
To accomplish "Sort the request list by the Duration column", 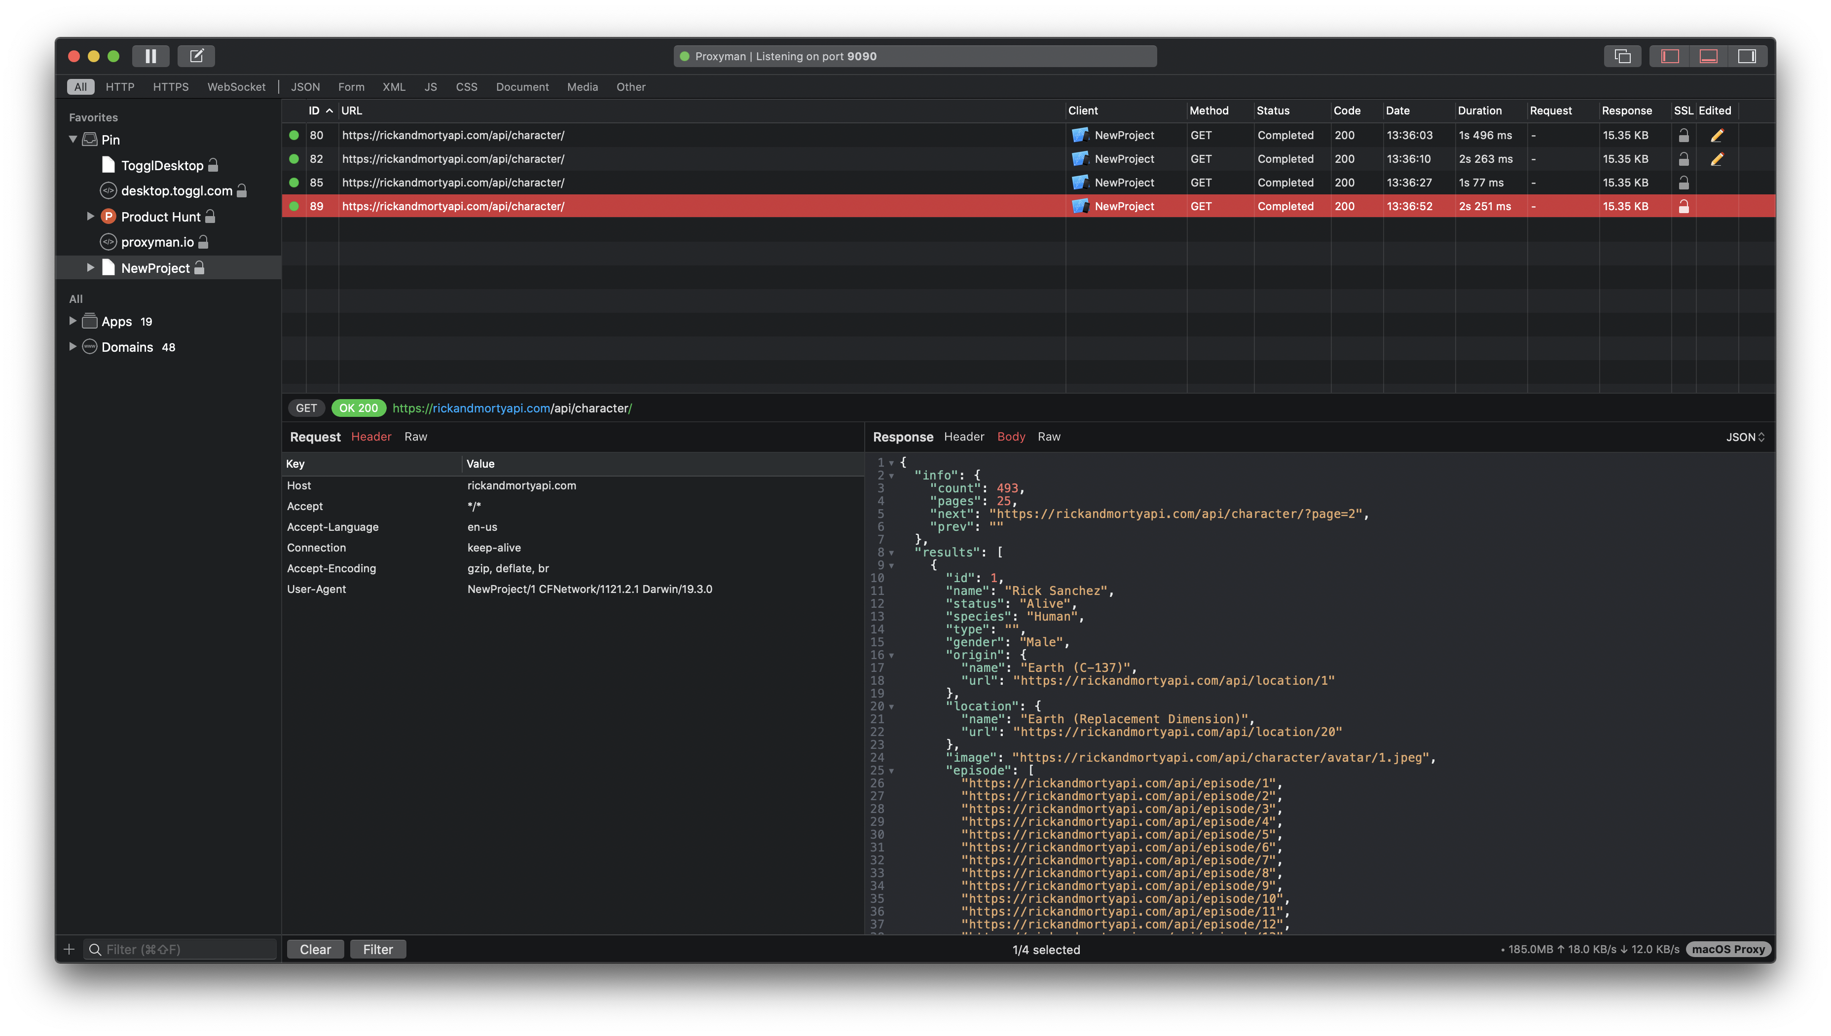I will pos(1480,111).
